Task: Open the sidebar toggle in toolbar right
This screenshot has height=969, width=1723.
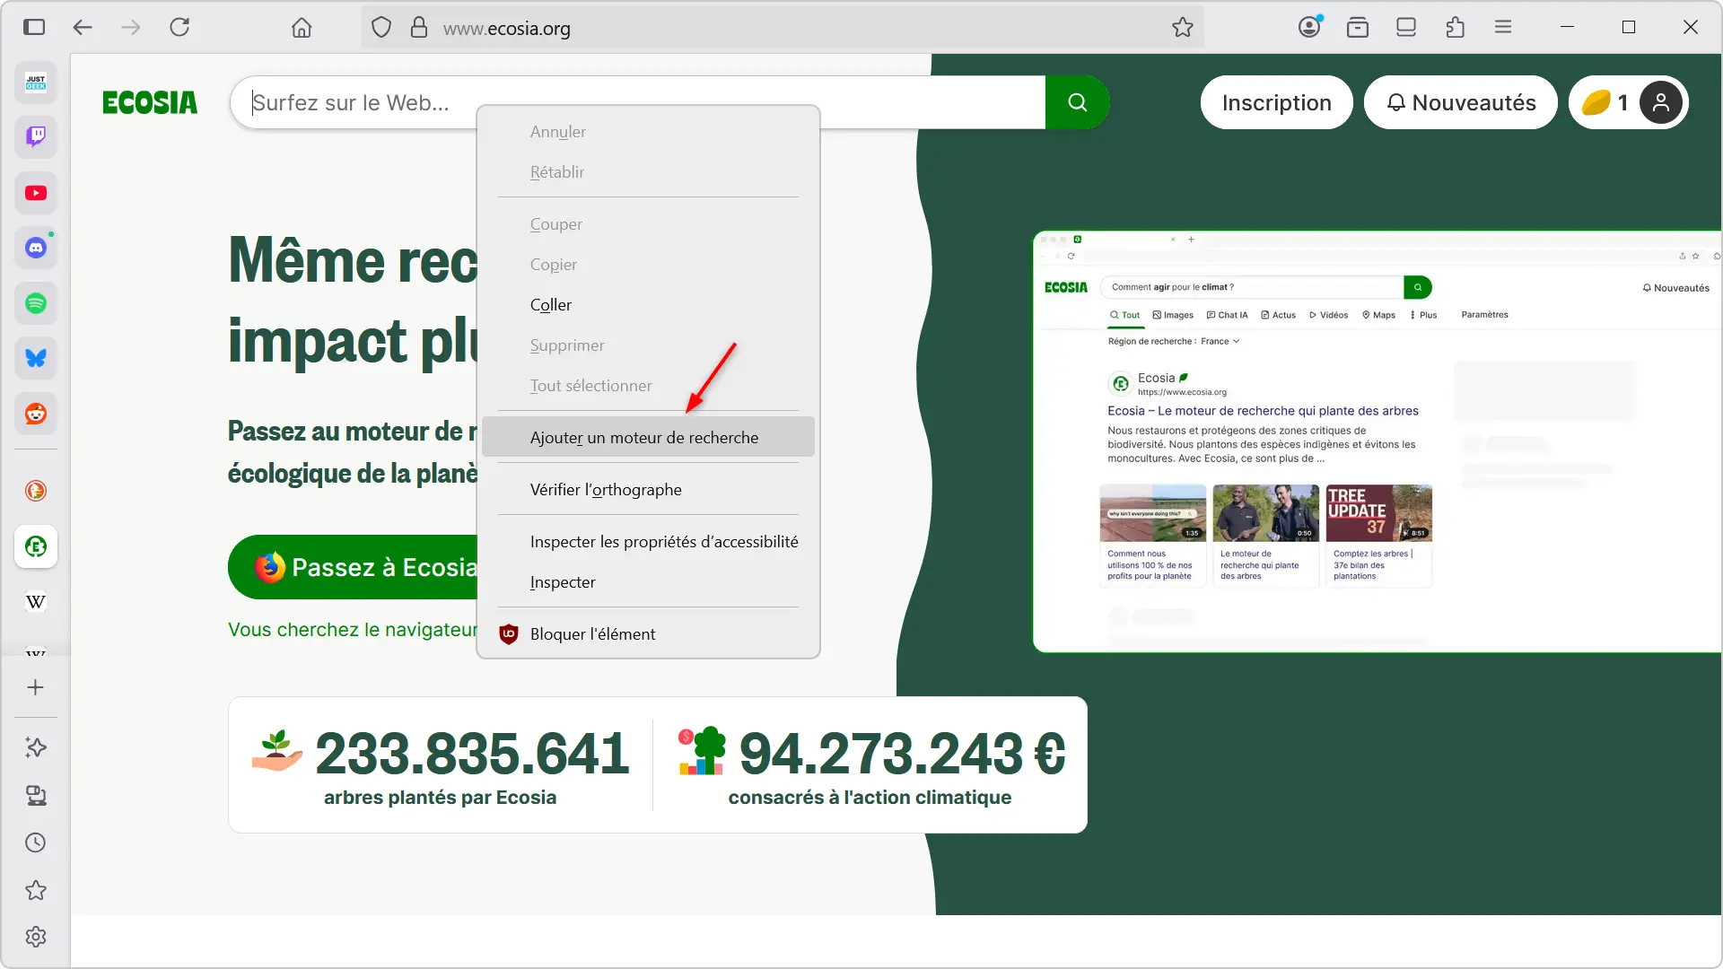Action: 1406,28
